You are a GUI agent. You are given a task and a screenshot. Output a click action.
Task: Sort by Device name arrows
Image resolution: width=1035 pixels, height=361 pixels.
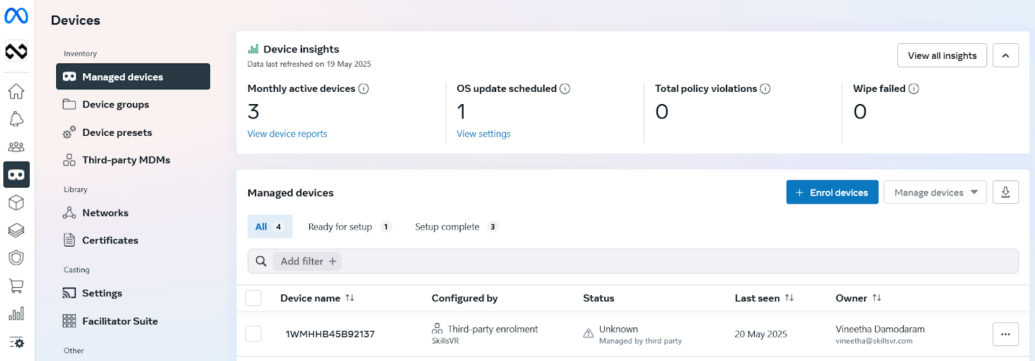pos(350,298)
